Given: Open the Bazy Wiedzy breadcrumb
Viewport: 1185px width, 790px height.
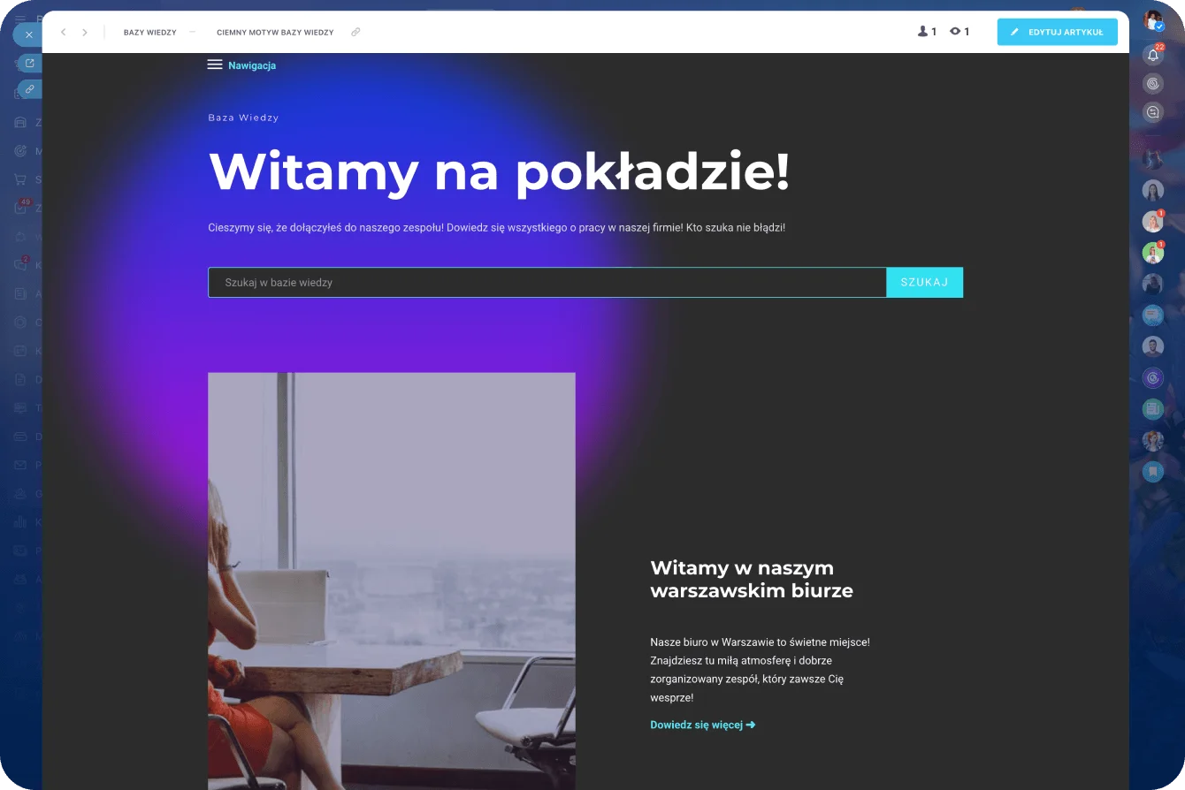Looking at the screenshot, I should click(x=149, y=32).
